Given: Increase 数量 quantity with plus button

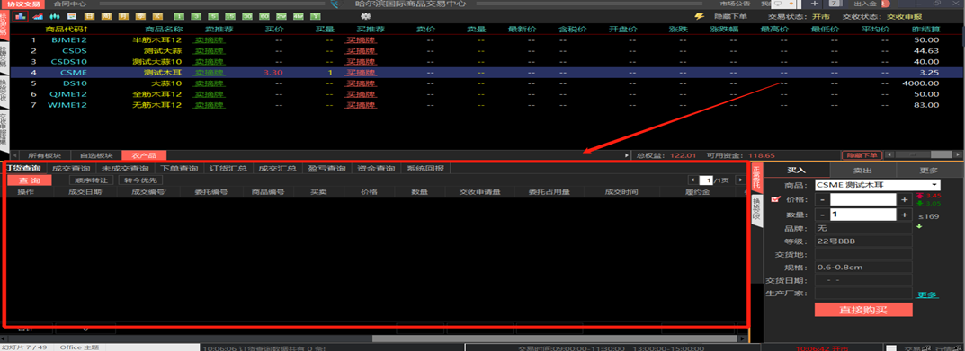Looking at the screenshot, I should point(904,215).
